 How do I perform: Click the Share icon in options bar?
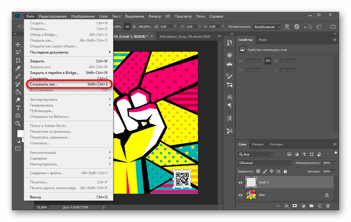click(333, 27)
